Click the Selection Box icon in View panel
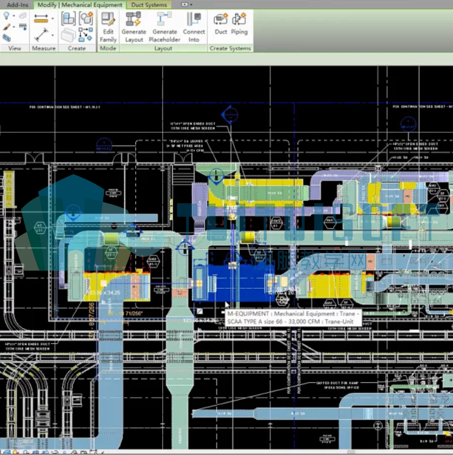This screenshot has width=453, height=455. [7, 37]
